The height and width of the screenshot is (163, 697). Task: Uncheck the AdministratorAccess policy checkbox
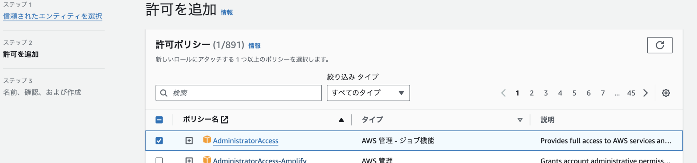click(x=159, y=141)
